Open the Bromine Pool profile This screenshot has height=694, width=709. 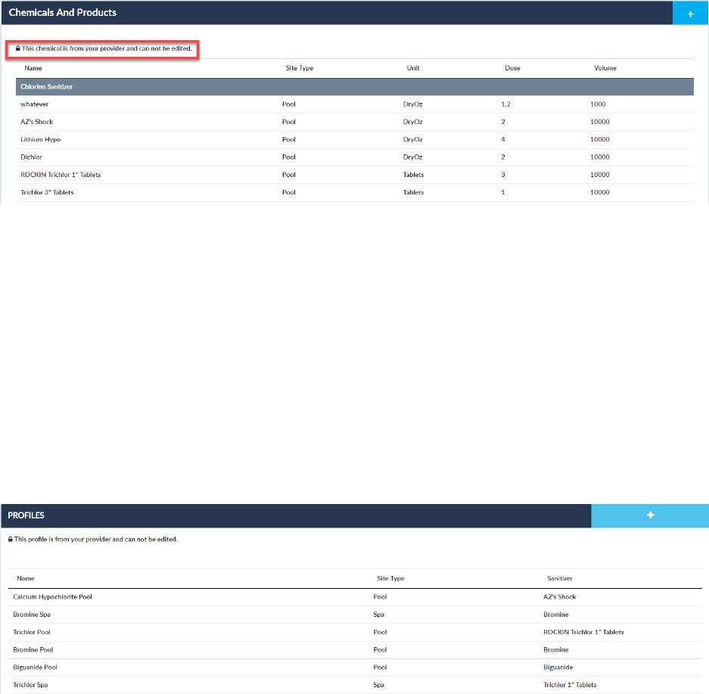coord(355,649)
